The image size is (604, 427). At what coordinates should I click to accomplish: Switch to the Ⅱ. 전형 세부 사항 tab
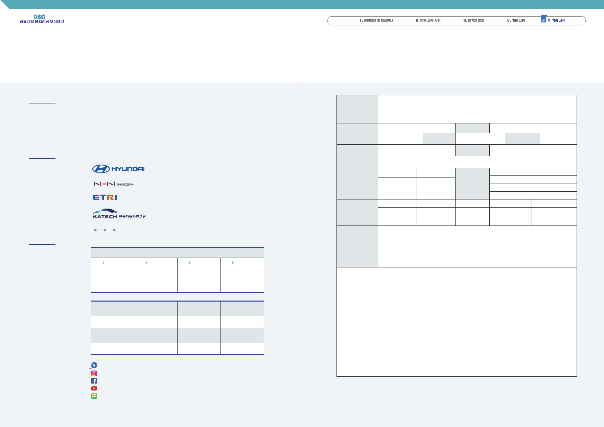click(x=428, y=21)
